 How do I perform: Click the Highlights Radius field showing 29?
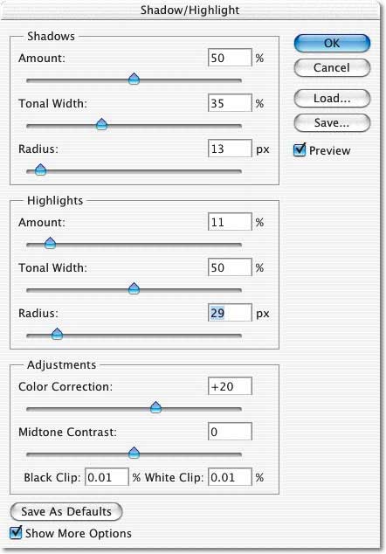(x=230, y=313)
